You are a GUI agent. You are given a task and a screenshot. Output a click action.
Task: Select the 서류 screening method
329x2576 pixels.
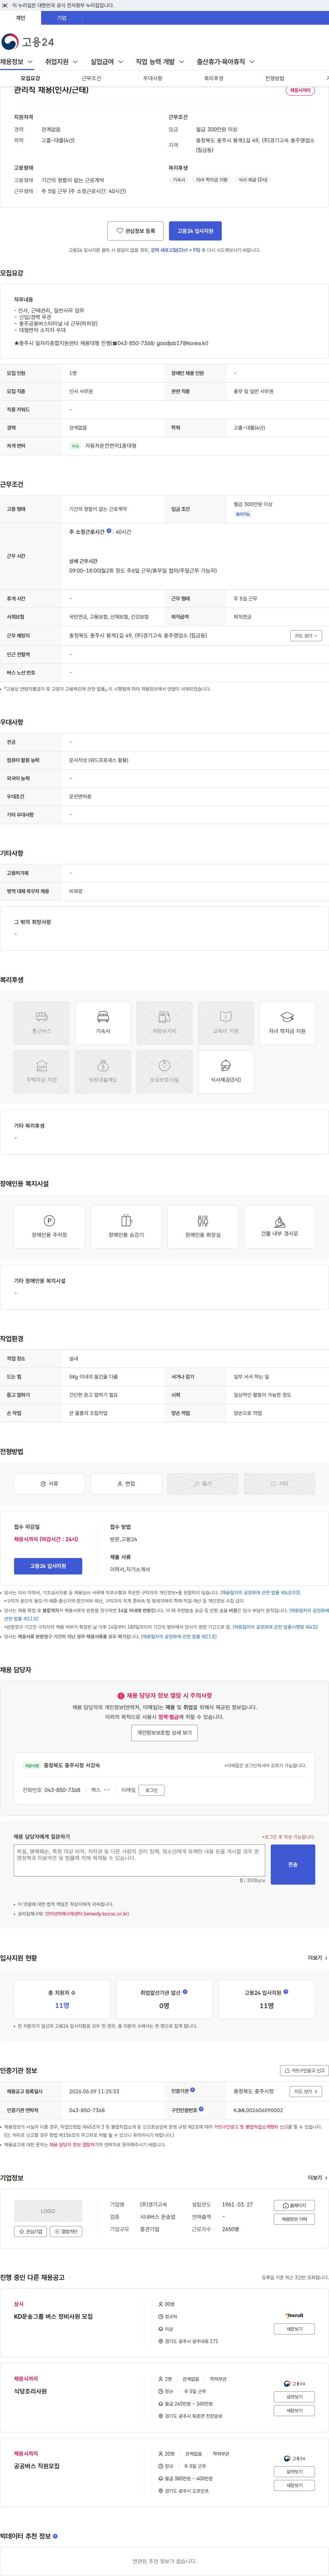click(49, 1484)
